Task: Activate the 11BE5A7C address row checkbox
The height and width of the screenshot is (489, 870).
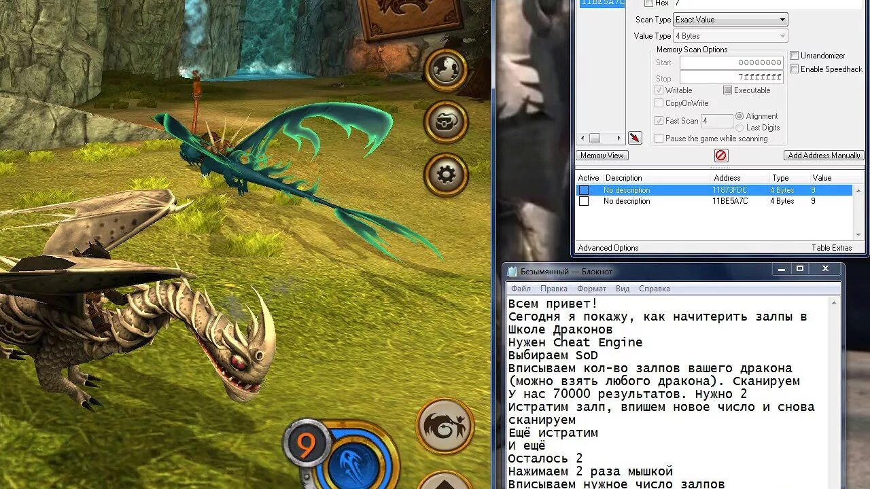Action: point(583,201)
